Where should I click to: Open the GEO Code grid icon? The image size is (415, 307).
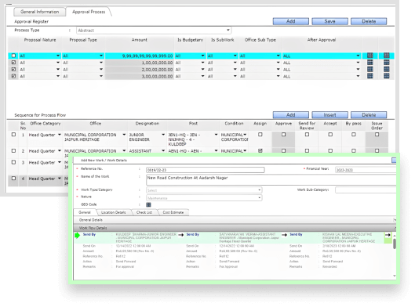pyautogui.click(x=148, y=204)
